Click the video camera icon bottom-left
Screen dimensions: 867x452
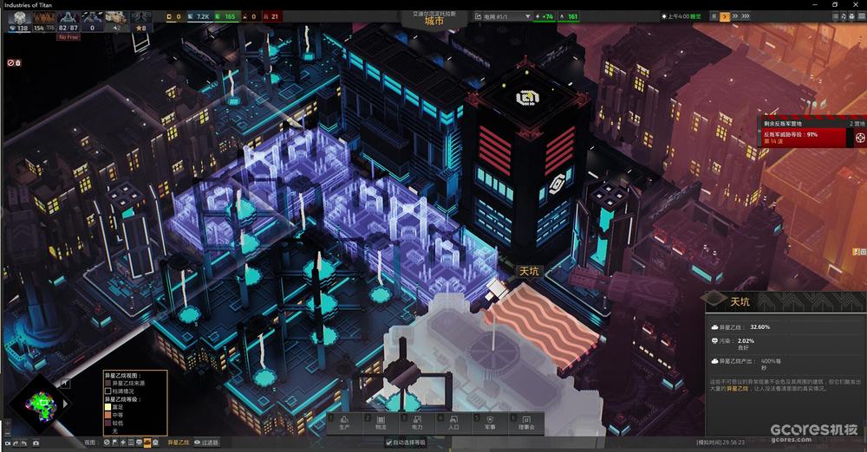click(x=8, y=443)
